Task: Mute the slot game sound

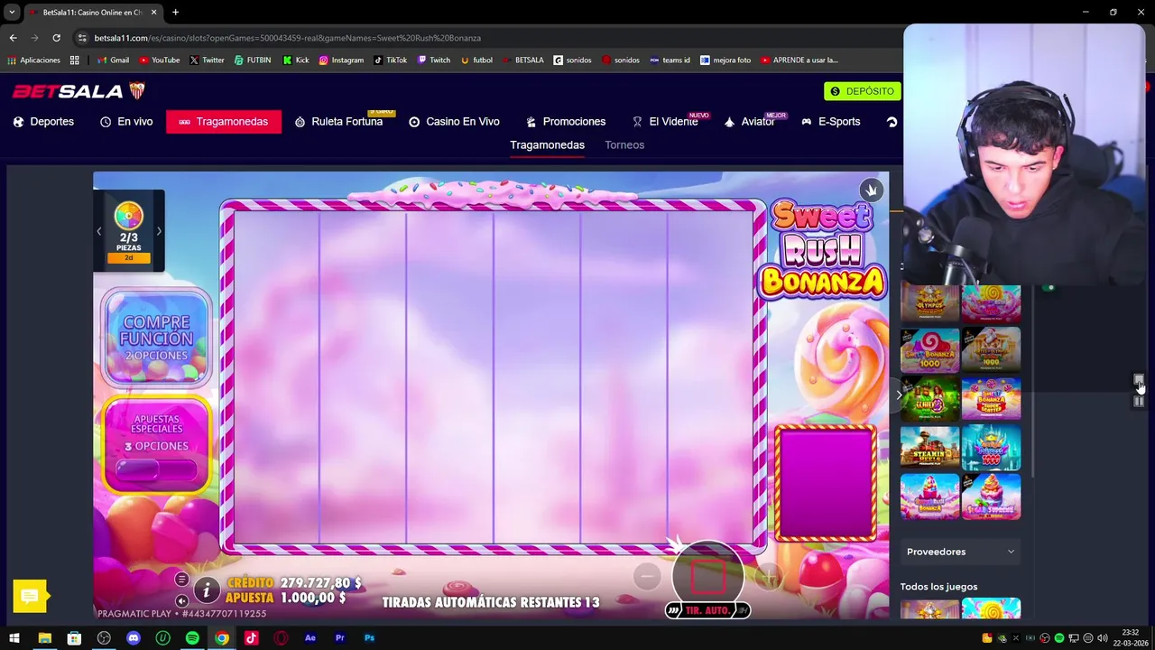Action: 181,600
